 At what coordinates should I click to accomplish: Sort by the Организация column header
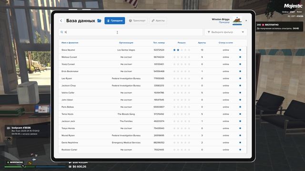coord(126,43)
